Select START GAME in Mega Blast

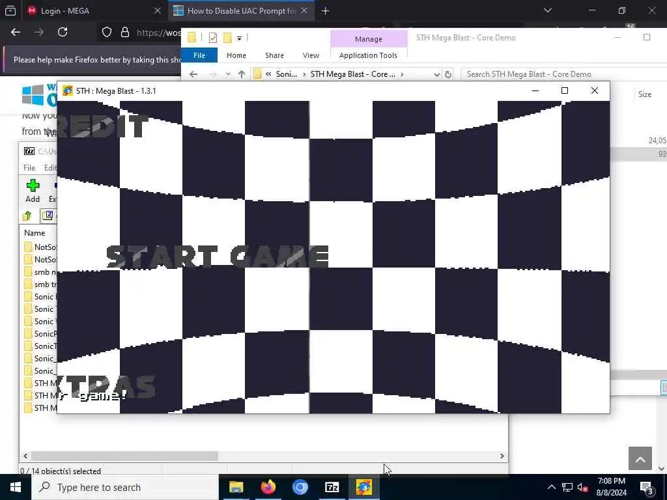click(217, 256)
